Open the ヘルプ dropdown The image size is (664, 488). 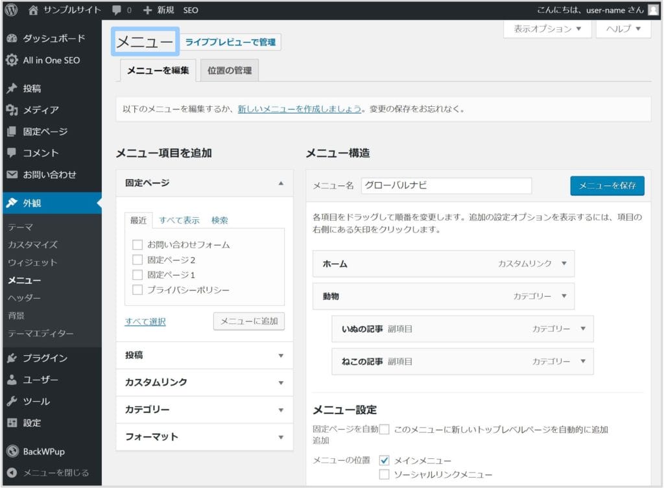tap(623, 29)
